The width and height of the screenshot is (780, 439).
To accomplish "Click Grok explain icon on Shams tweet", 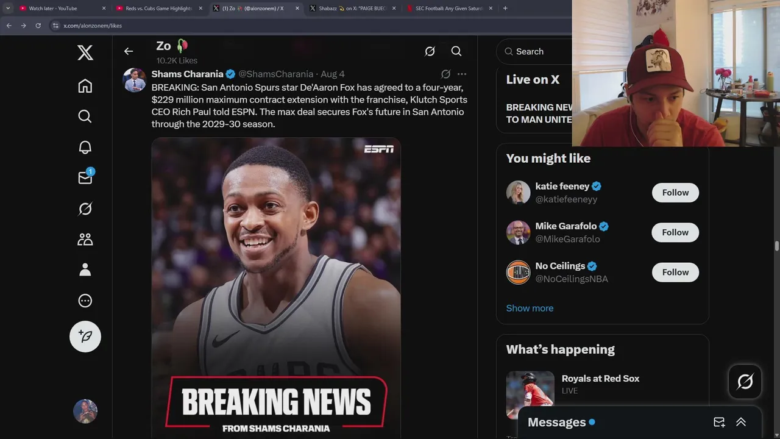I will (445, 74).
